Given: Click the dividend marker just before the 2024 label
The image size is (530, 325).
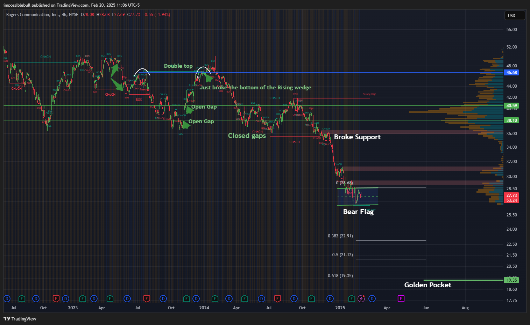Looking at the screenshot, I should [x=196, y=298].
